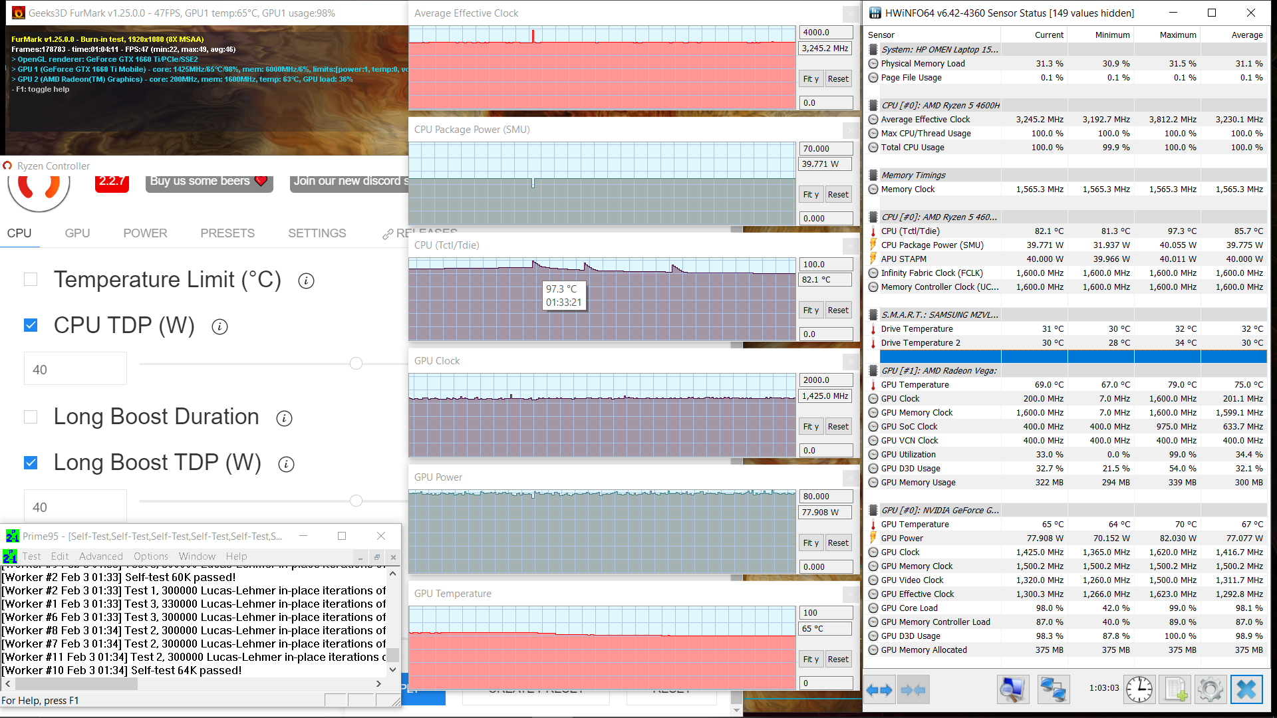Click info icon beside Long Boost Duration
The width and height of the screenshot is (1277, 718).
[x=284, y=418]
